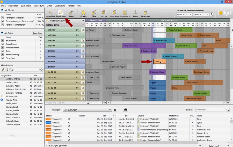The image size is (233, 147).
Task: Open the Verwaltung menu
Action: 39,6
